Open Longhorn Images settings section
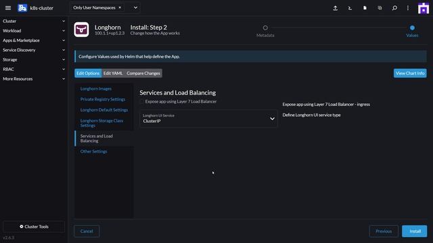The height and width of the screenshot is (243, 433). [96, 88]
